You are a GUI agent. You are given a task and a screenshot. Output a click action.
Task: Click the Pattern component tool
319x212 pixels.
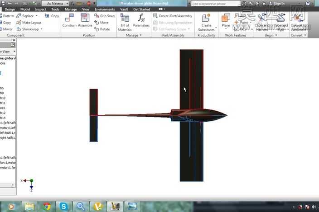7,16
